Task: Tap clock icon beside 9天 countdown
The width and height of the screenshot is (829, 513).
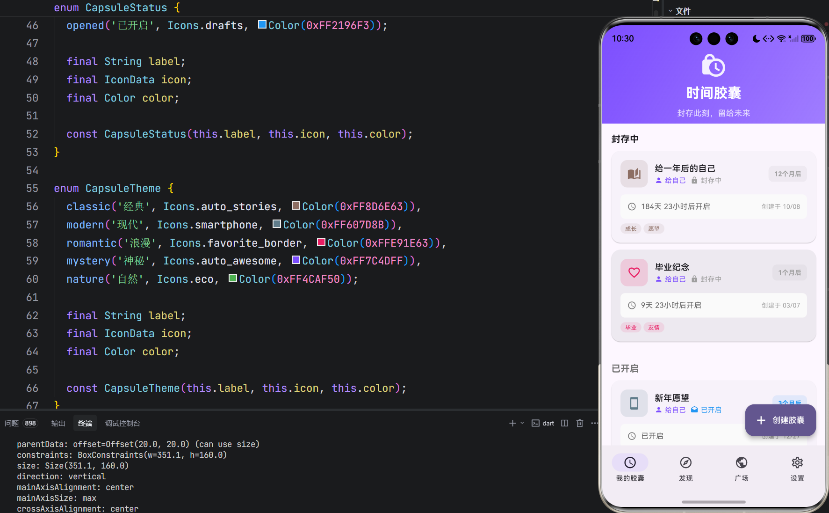Action: tap(632, 305)
